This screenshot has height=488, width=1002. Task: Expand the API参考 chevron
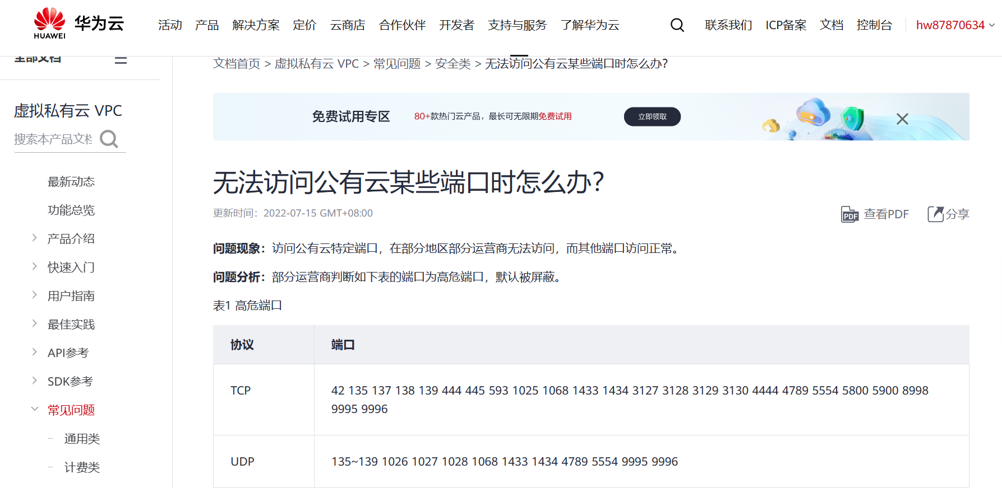pos(35,352)
